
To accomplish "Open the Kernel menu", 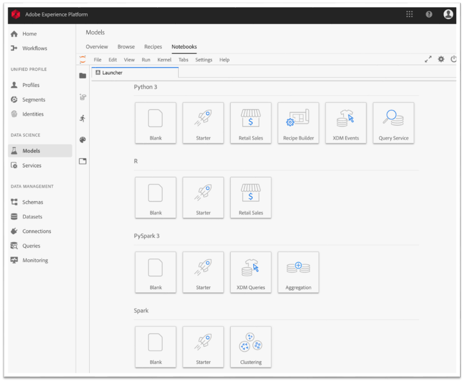I will point(164,60).
